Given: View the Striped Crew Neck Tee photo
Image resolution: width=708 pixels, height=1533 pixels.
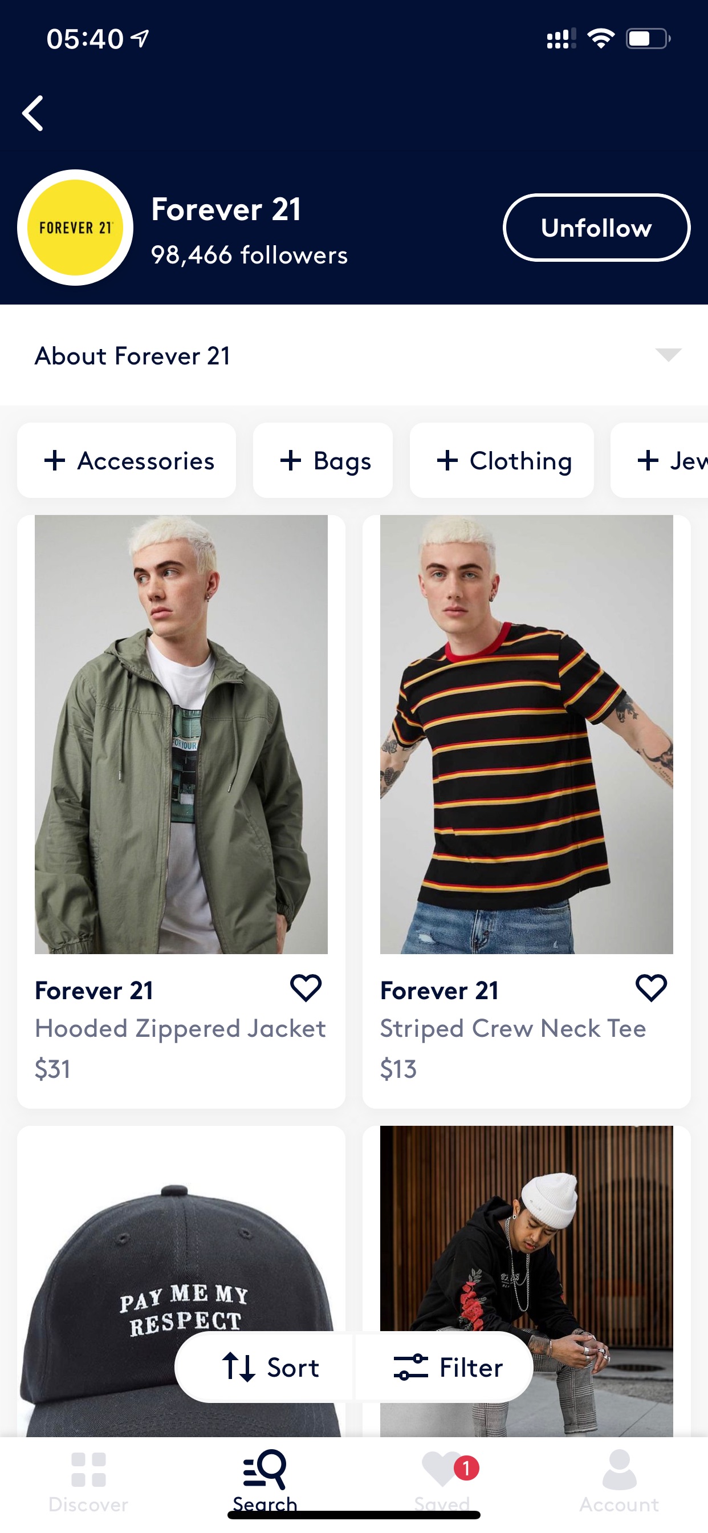Looking at the screenshot, I should click(527, 735).
